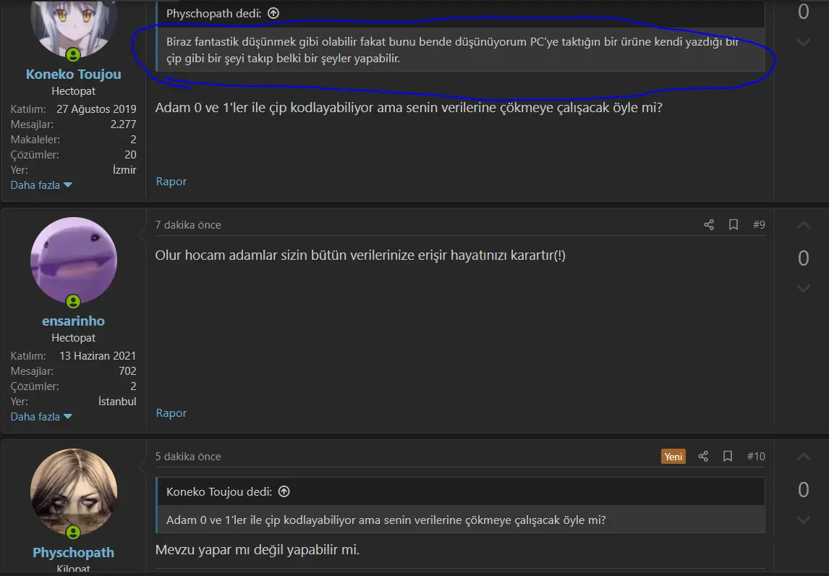
Task: Click the quoted text inside post #10
Action: click(x=386, y=520)
